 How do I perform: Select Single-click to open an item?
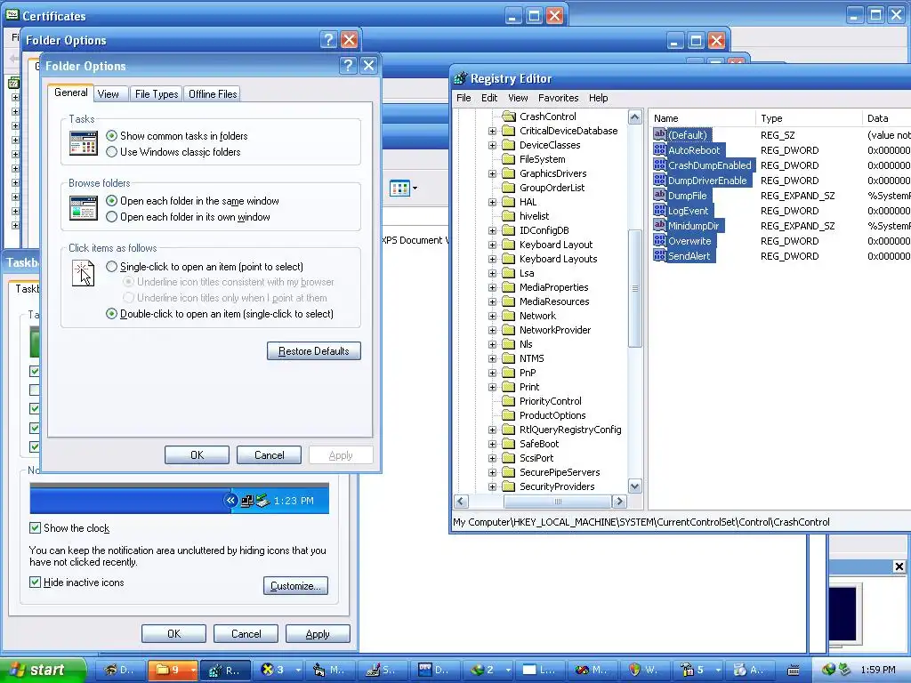point(111,267)
